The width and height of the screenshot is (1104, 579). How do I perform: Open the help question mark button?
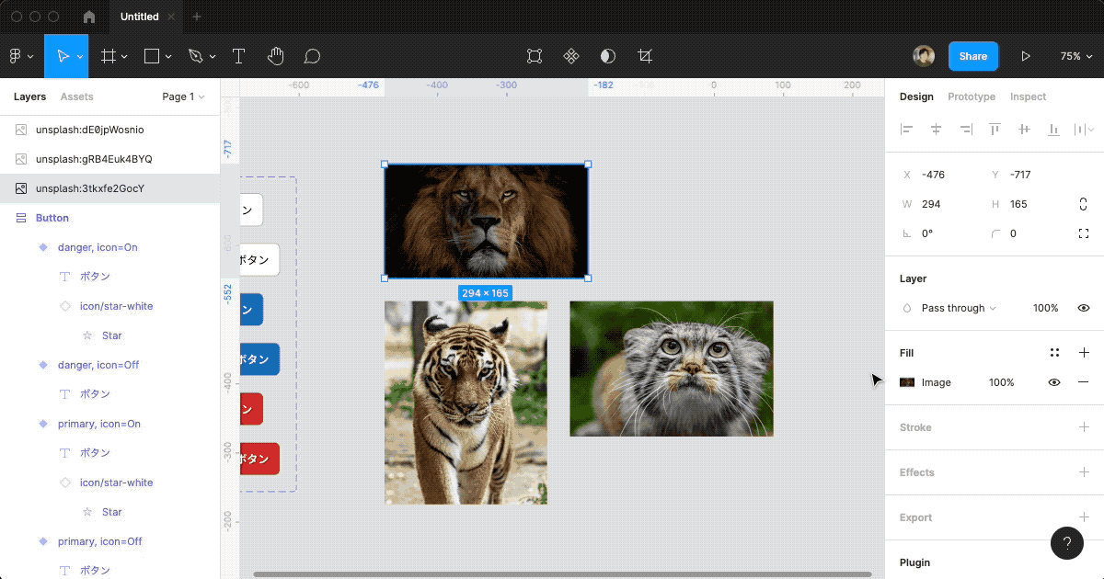(1067, 542)
